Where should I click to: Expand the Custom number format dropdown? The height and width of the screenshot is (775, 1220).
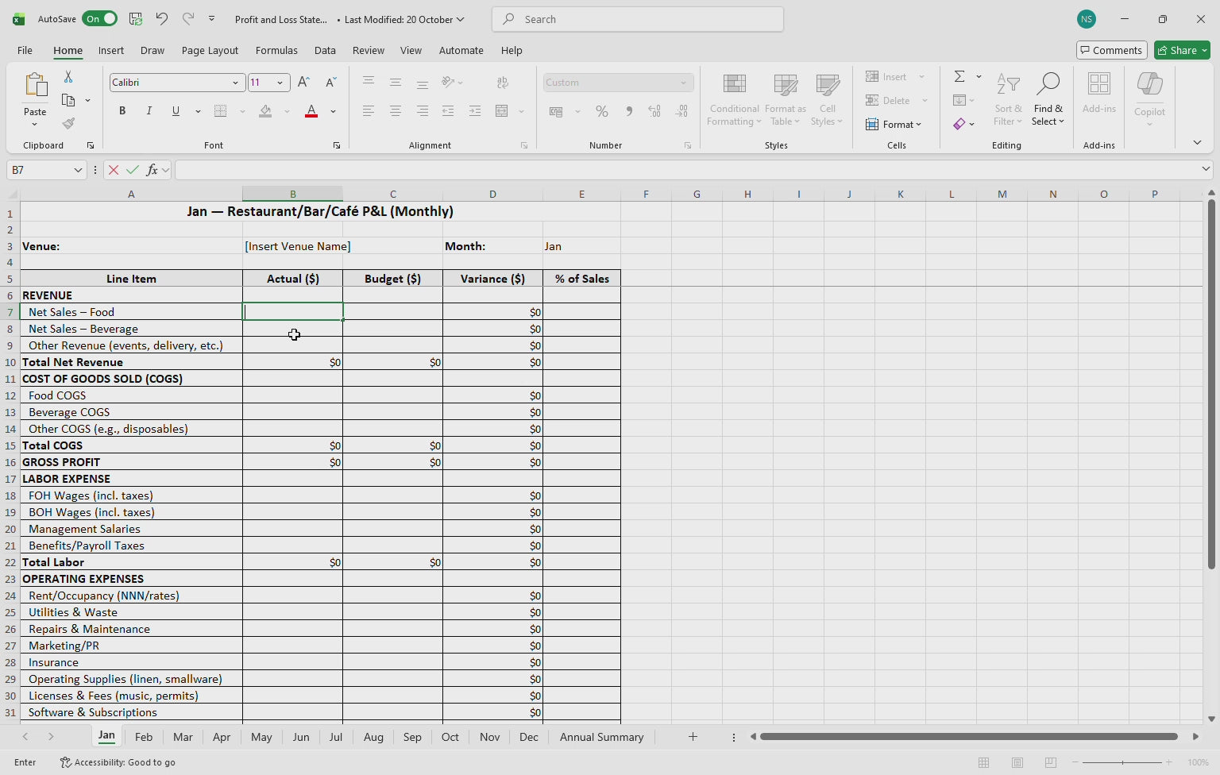(683, 82)
